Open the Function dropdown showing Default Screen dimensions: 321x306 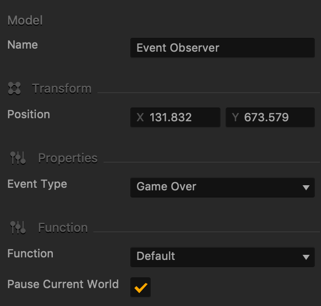[x=223, y=257]
